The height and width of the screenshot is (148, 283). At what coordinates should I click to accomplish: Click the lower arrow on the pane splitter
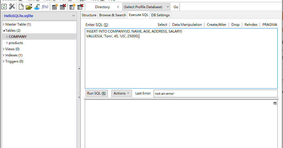79,97
